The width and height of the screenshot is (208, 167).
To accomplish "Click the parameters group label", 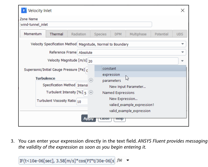I will pyautogui.click(x=111, y=81).
